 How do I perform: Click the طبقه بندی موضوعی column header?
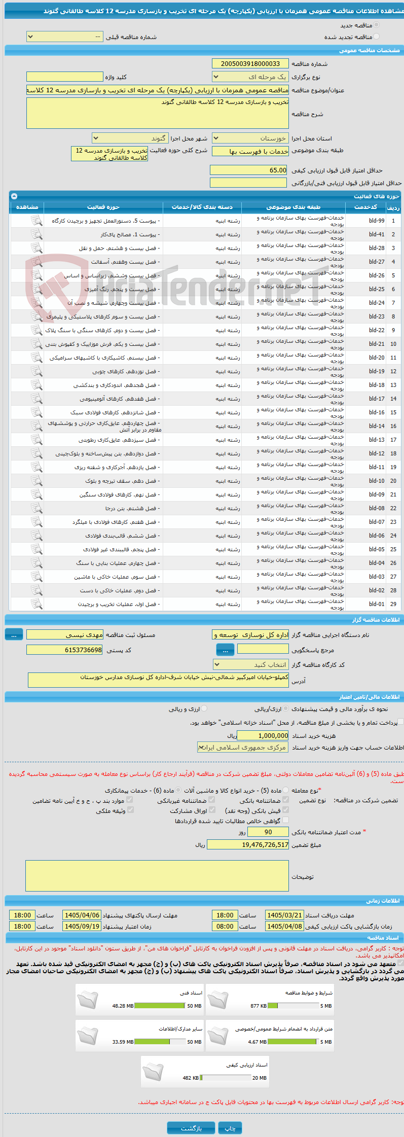293,207
